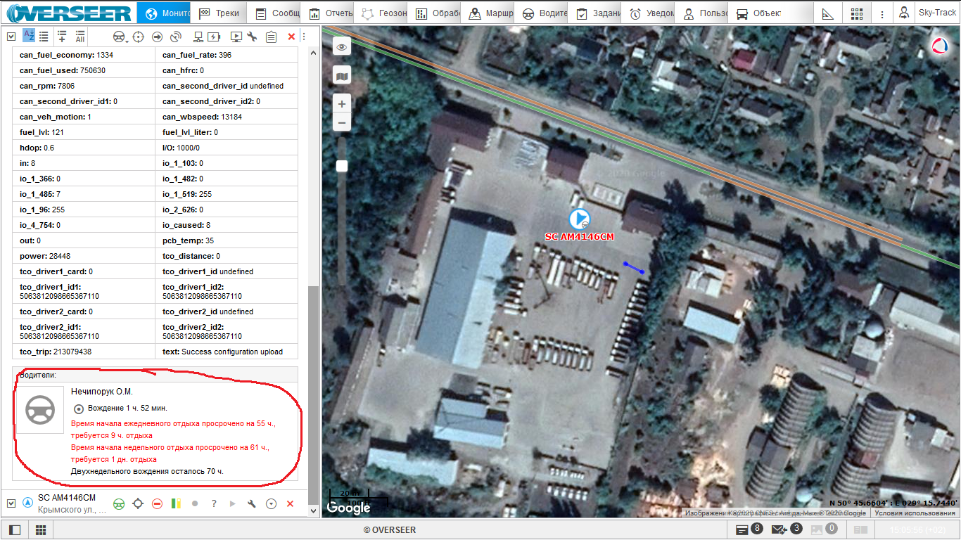
Task: Expand the circled down-arrow menu for SC AM4146CM
Action: pyautogui.click(x=271, y=503)
